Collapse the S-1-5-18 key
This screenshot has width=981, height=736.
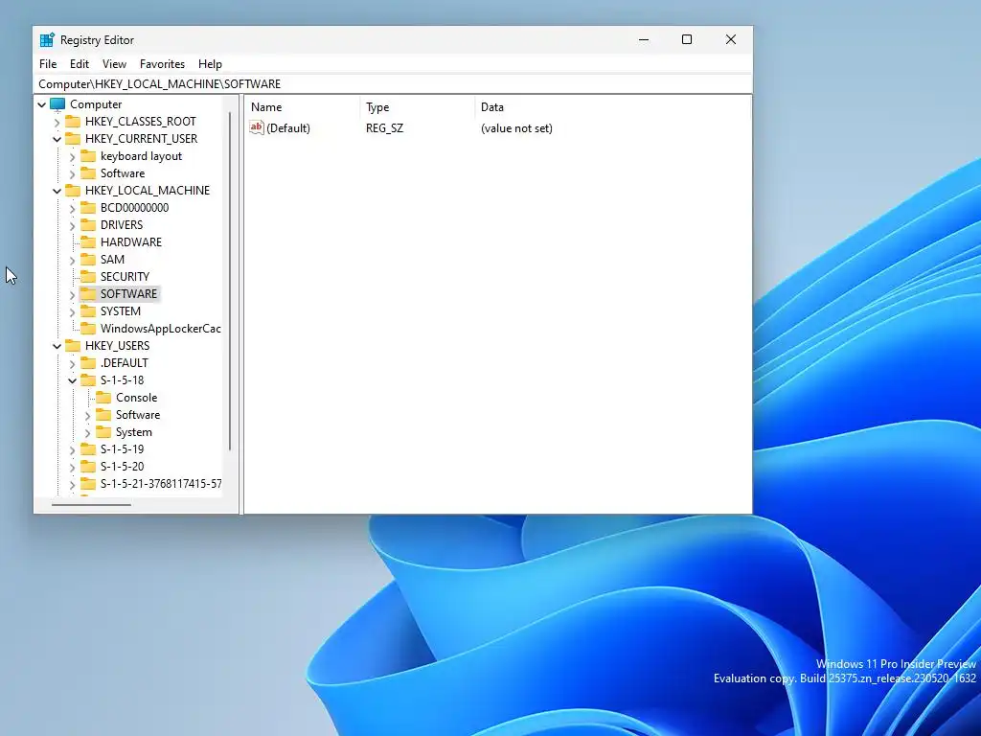72,380
